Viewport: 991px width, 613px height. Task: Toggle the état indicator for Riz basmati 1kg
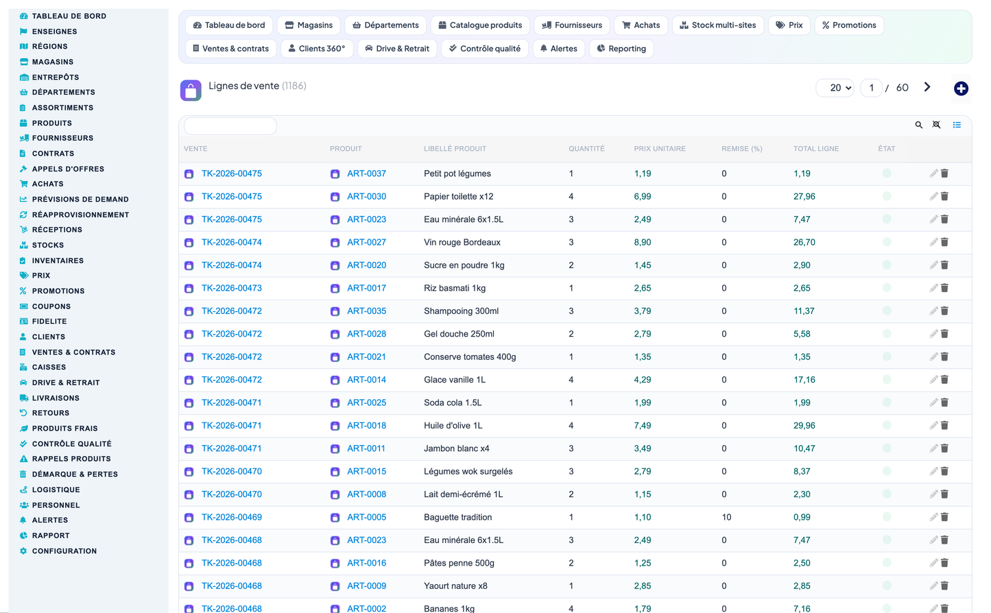[x=887, y=288]
